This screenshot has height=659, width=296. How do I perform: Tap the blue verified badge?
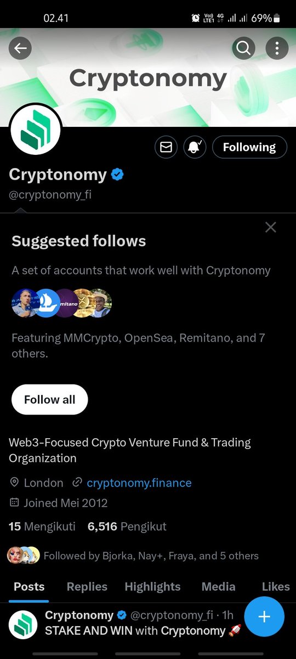point(118,175)
